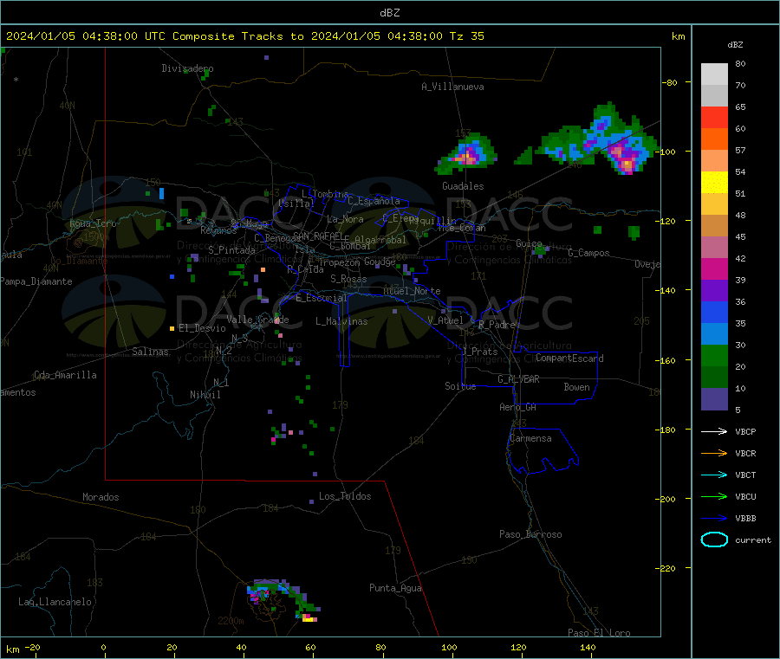This screenshot has height=659, width=780.
Task: Select the pink 42-45 dBZ swatch
Action: 714,248
